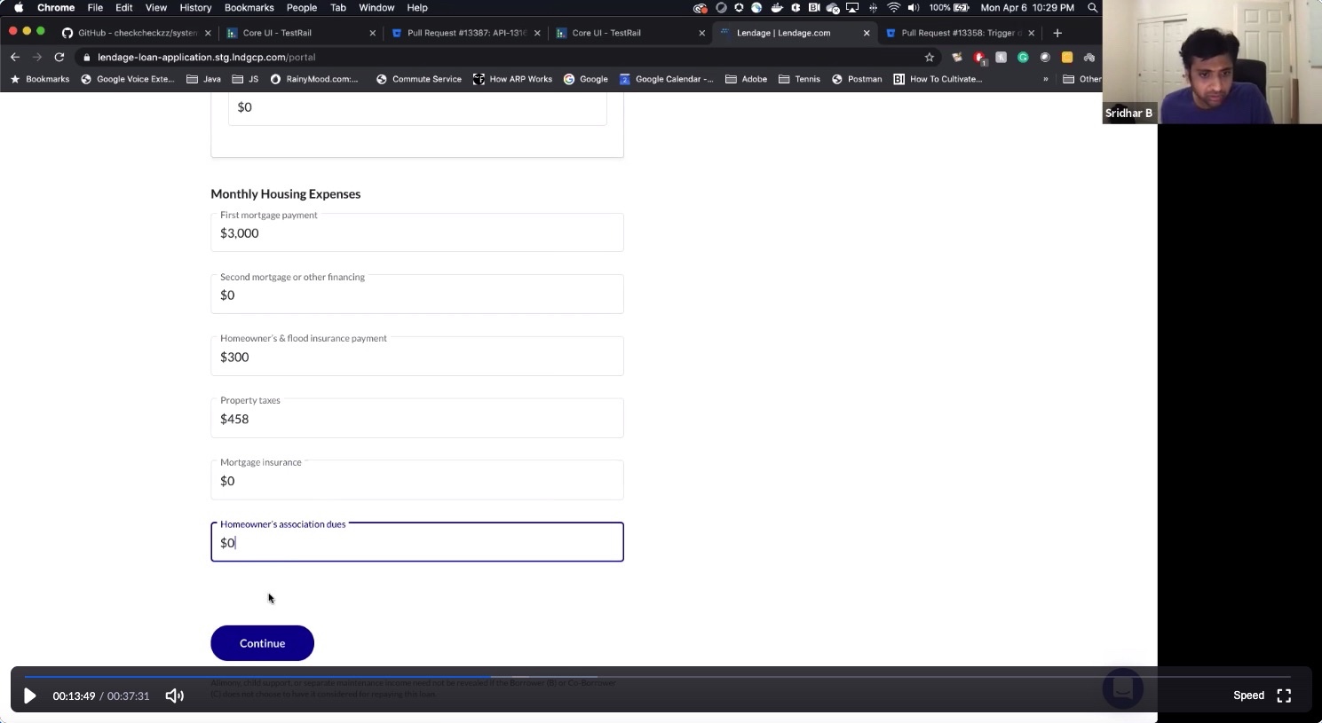Open the Apple menu
Screen dimensions: 1322x723
(x=19, y=7)
